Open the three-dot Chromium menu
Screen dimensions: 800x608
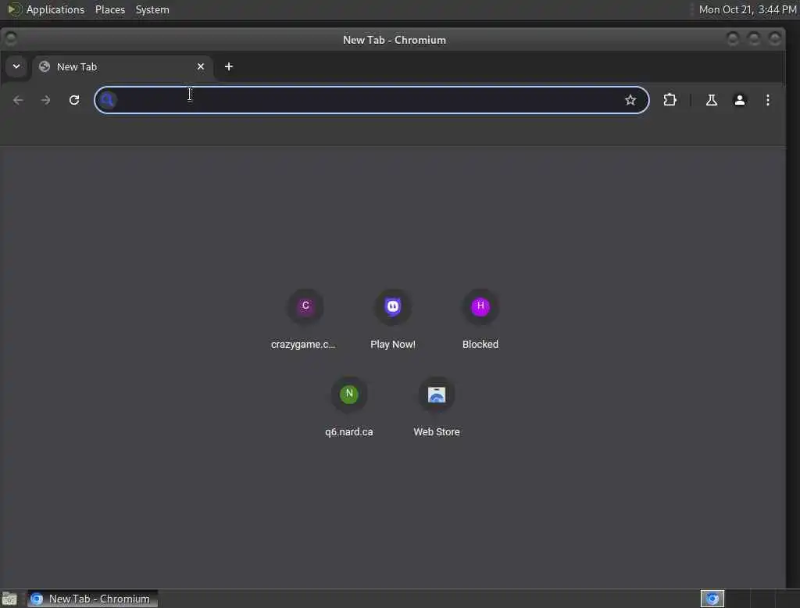point(768,100)
